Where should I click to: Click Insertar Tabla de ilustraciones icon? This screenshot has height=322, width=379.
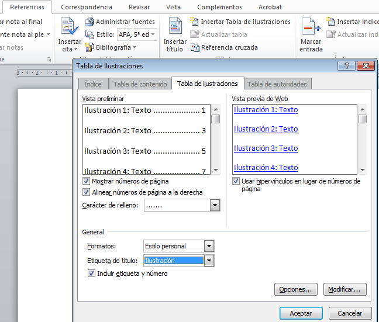tap(194, 22)
